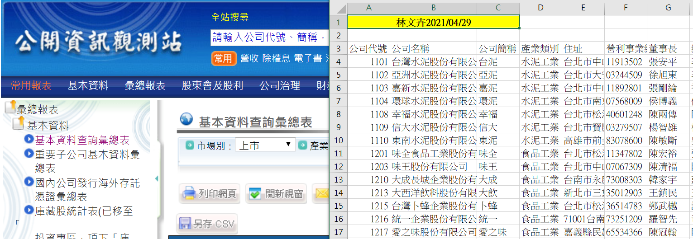Select cell containing 亞洲水泥股份有限公
The height and width of the screenshot is (239, 693).
pos(433,75)
